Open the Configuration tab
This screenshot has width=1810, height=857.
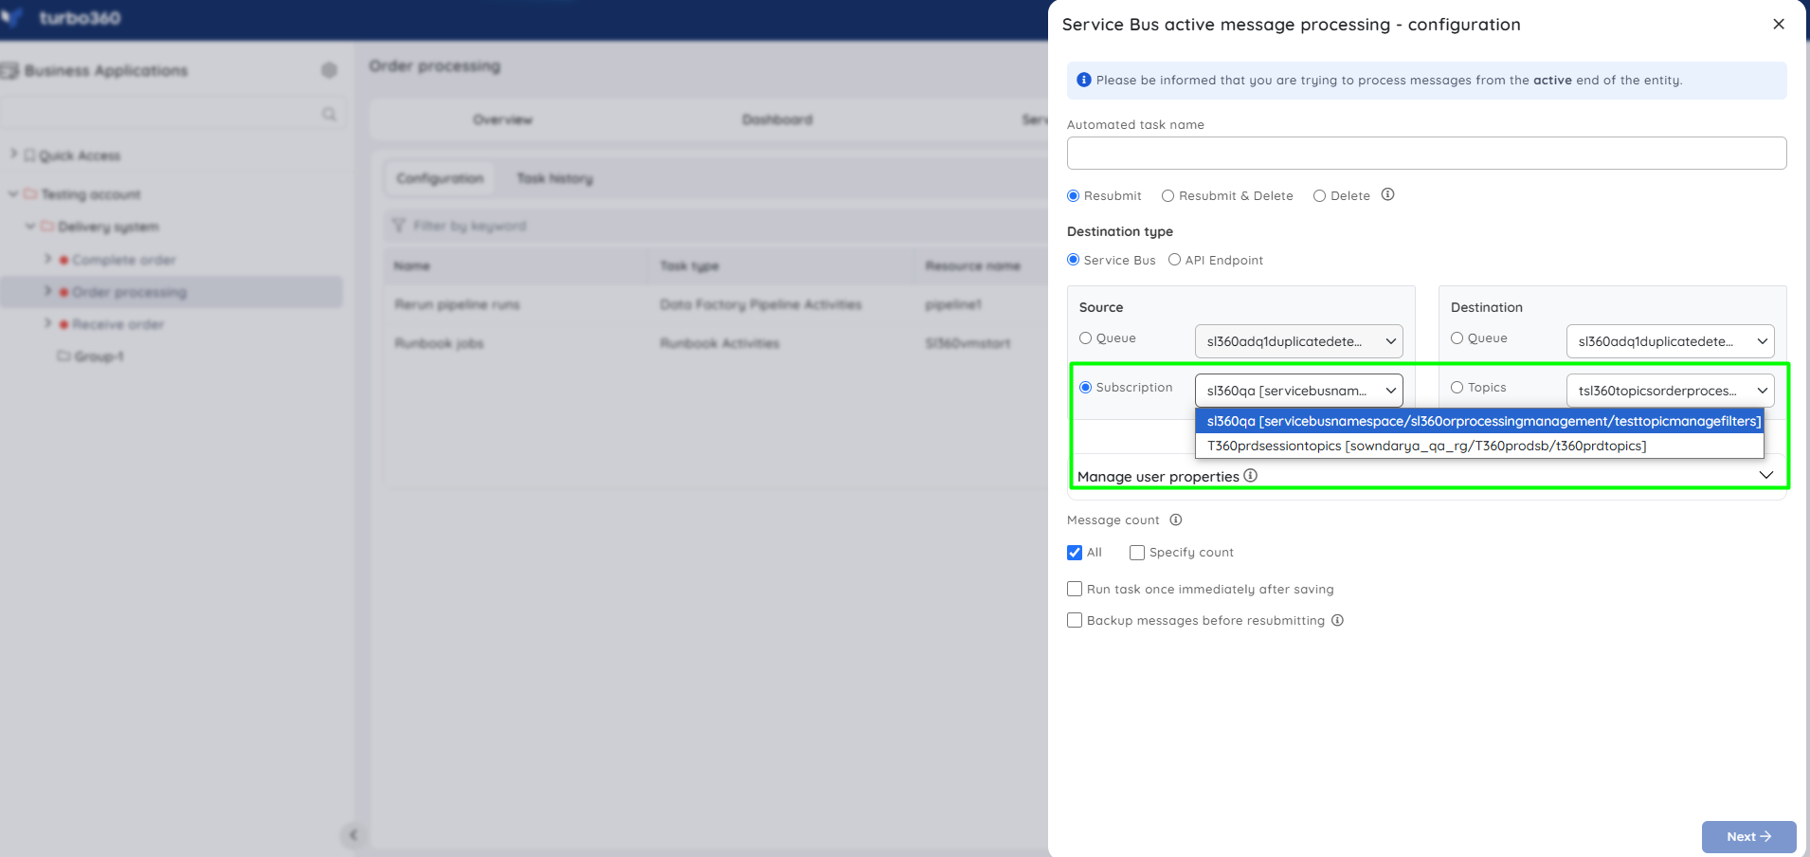click(440, 178)
